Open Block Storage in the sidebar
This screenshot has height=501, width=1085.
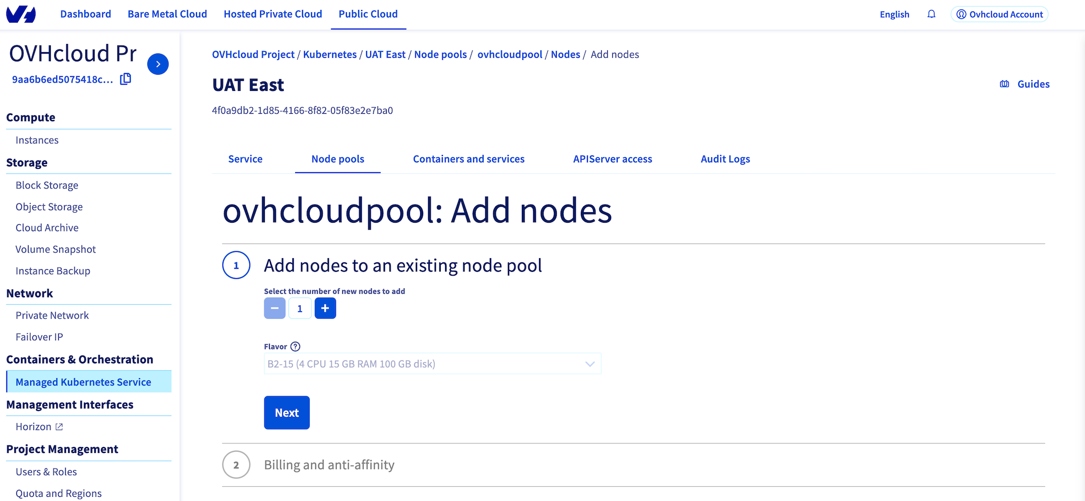47,185
